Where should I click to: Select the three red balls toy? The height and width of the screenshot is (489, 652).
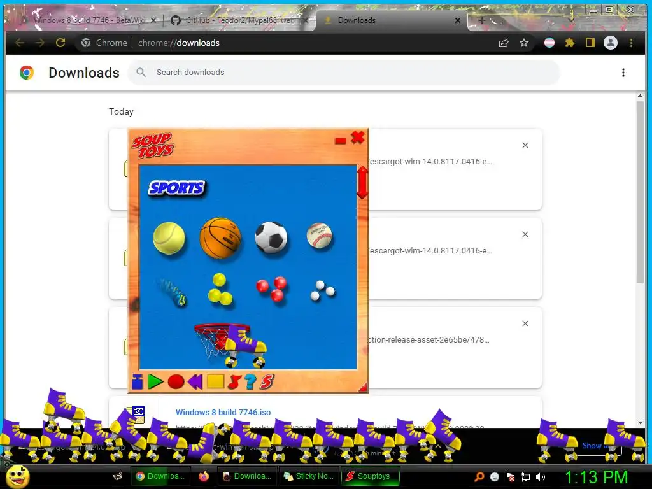pyautogui.click(x=271, y=288)
